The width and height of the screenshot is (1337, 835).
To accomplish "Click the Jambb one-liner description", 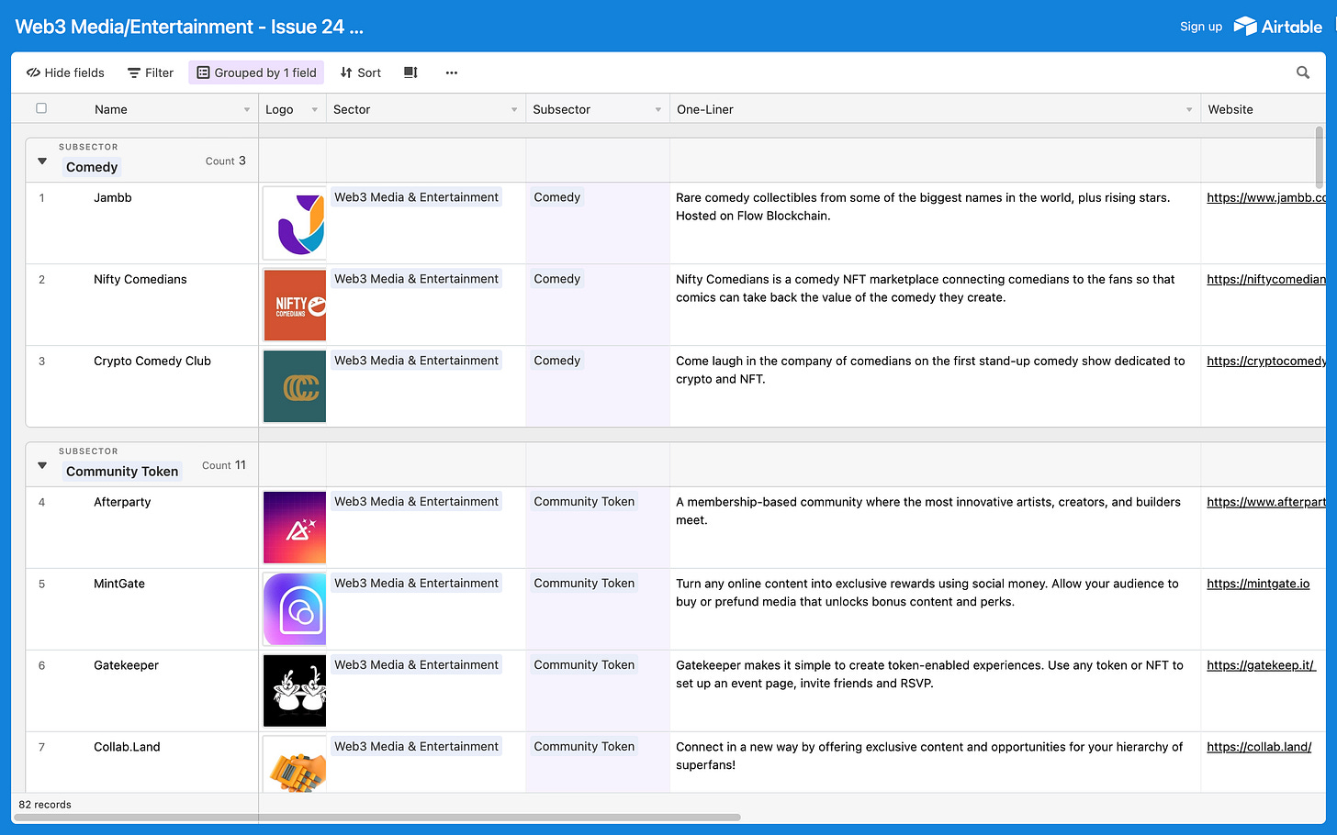I will 923,206.
